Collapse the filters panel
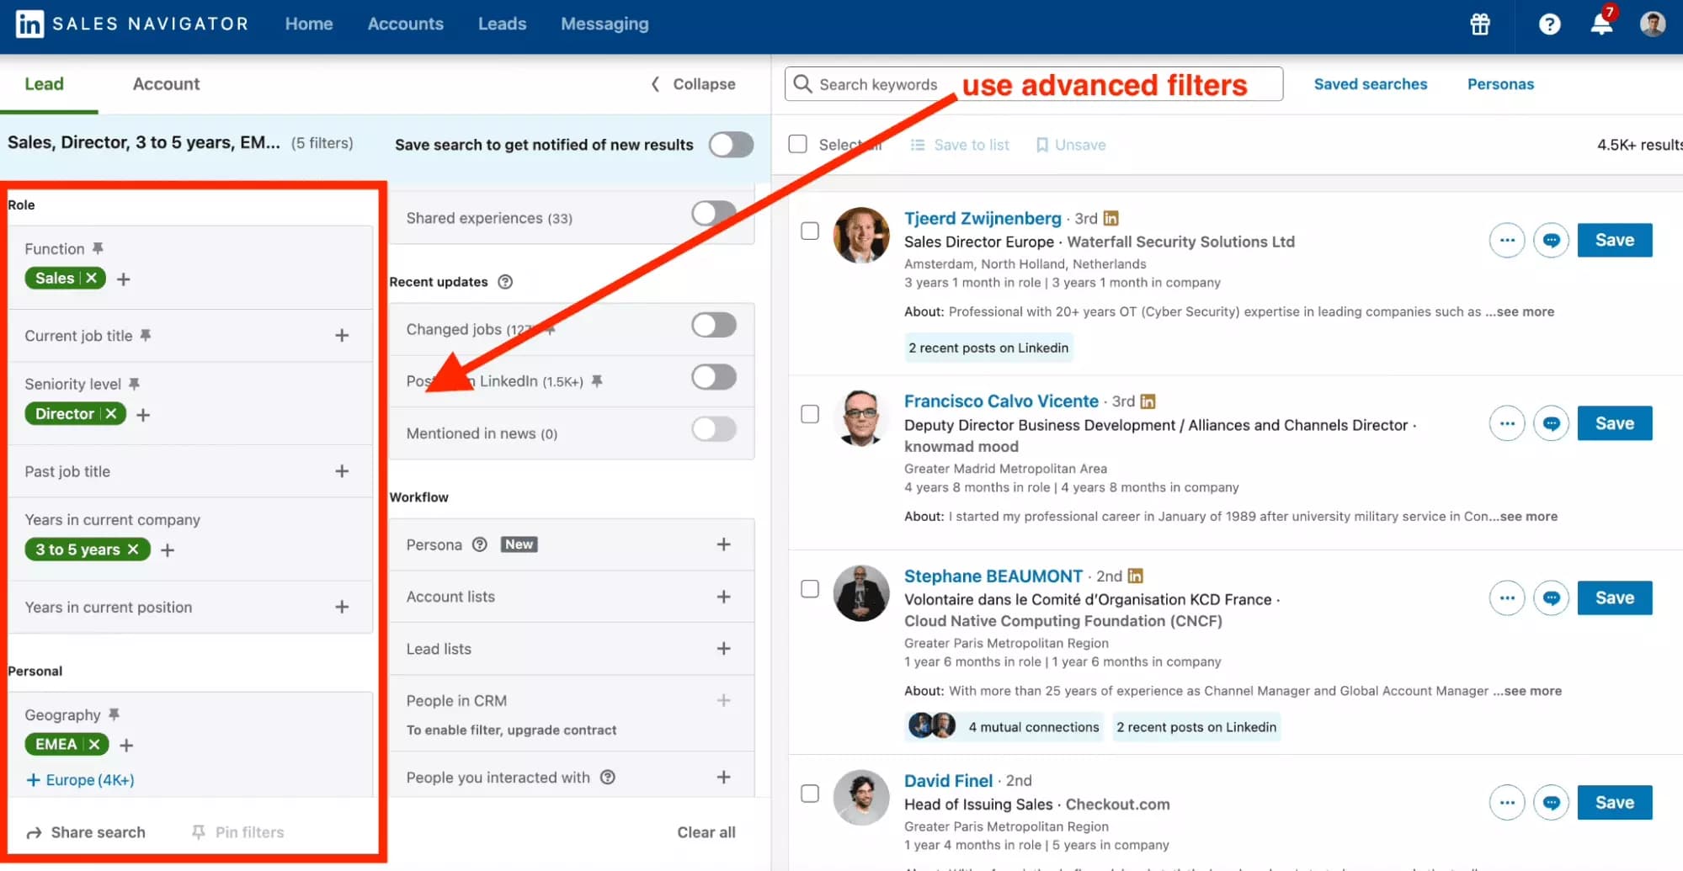Viewport: 1683px width, 871px height. pos(691,83)
